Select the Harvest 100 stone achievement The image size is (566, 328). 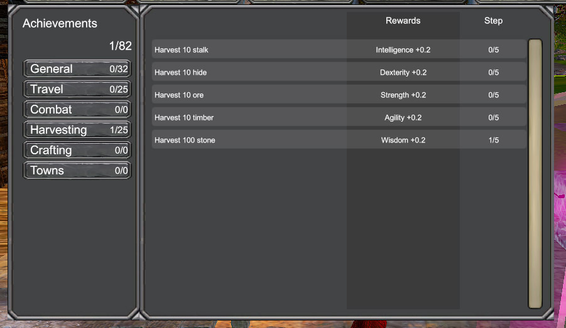tap(251, 140)
